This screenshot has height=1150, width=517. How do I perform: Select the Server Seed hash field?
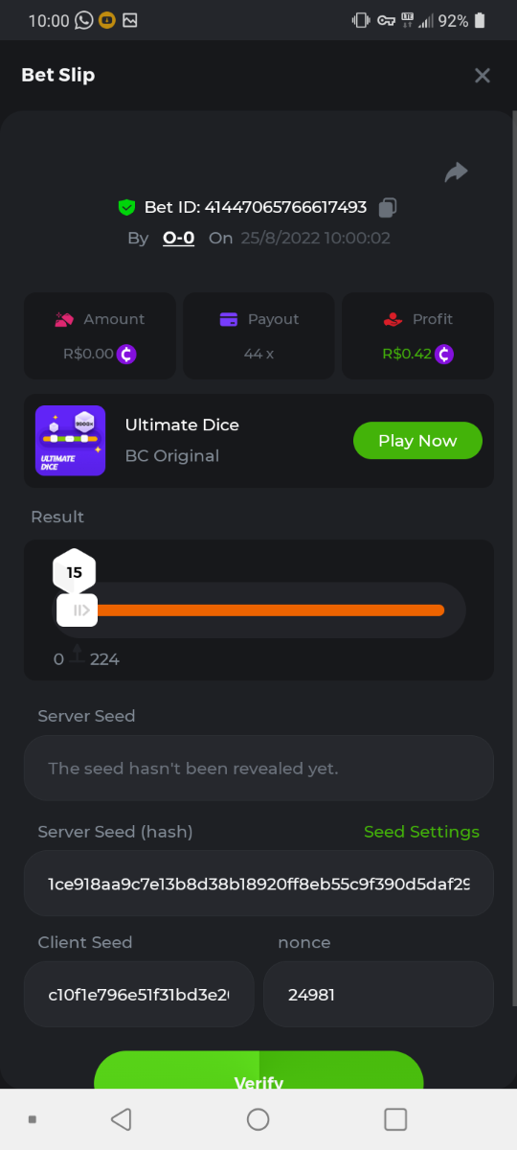[x=258, y=884]
